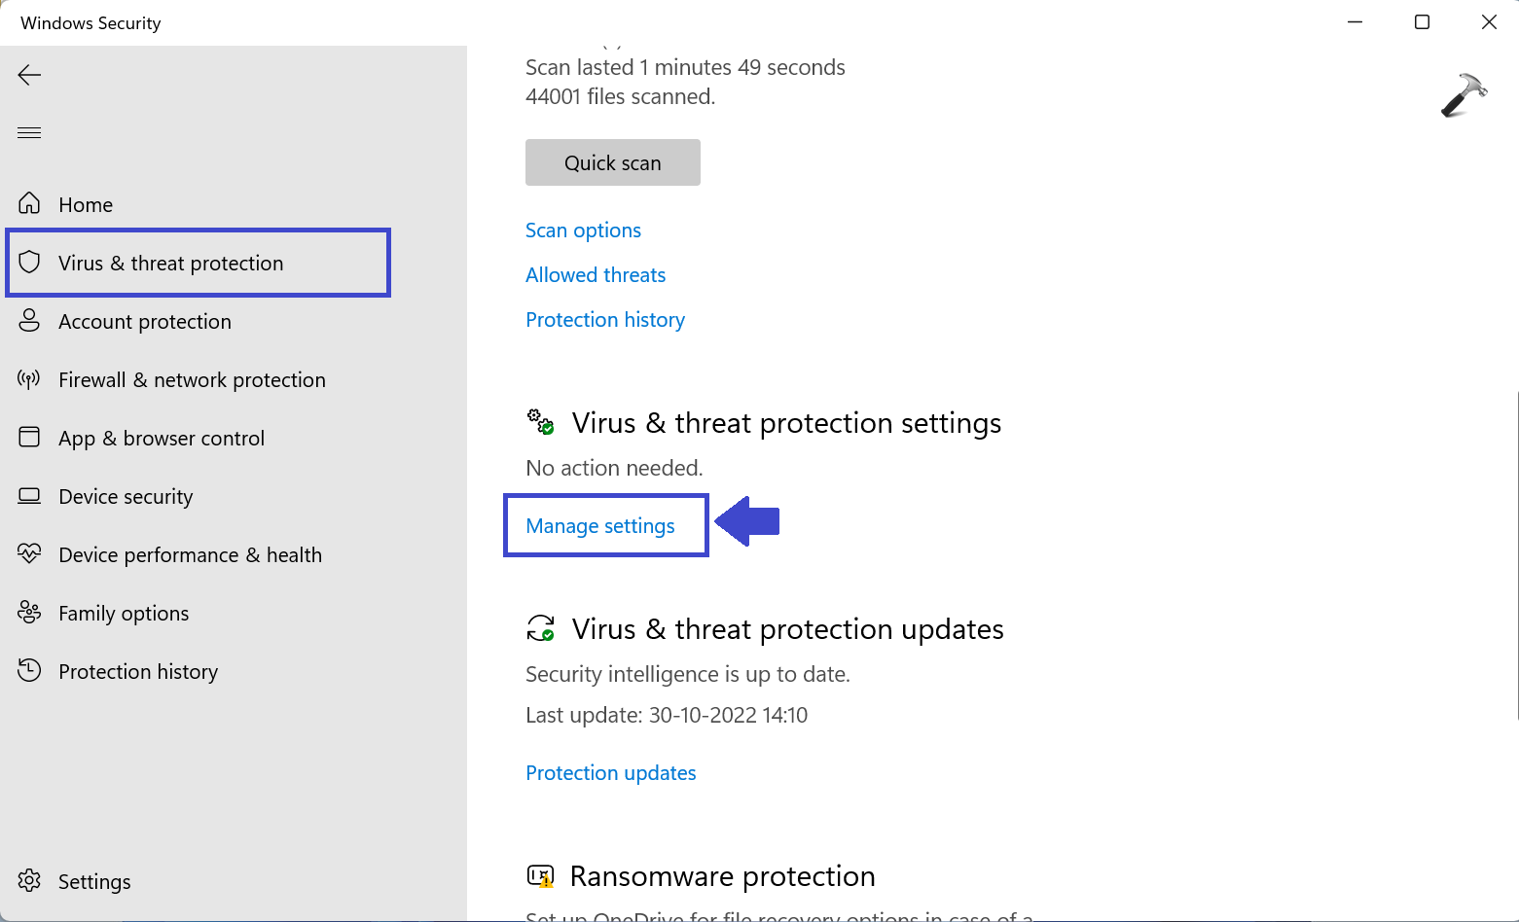The width and height of the screenshot is (1519, 922).
Task: Start a Quick scan
Action: (x=612, y=162)
